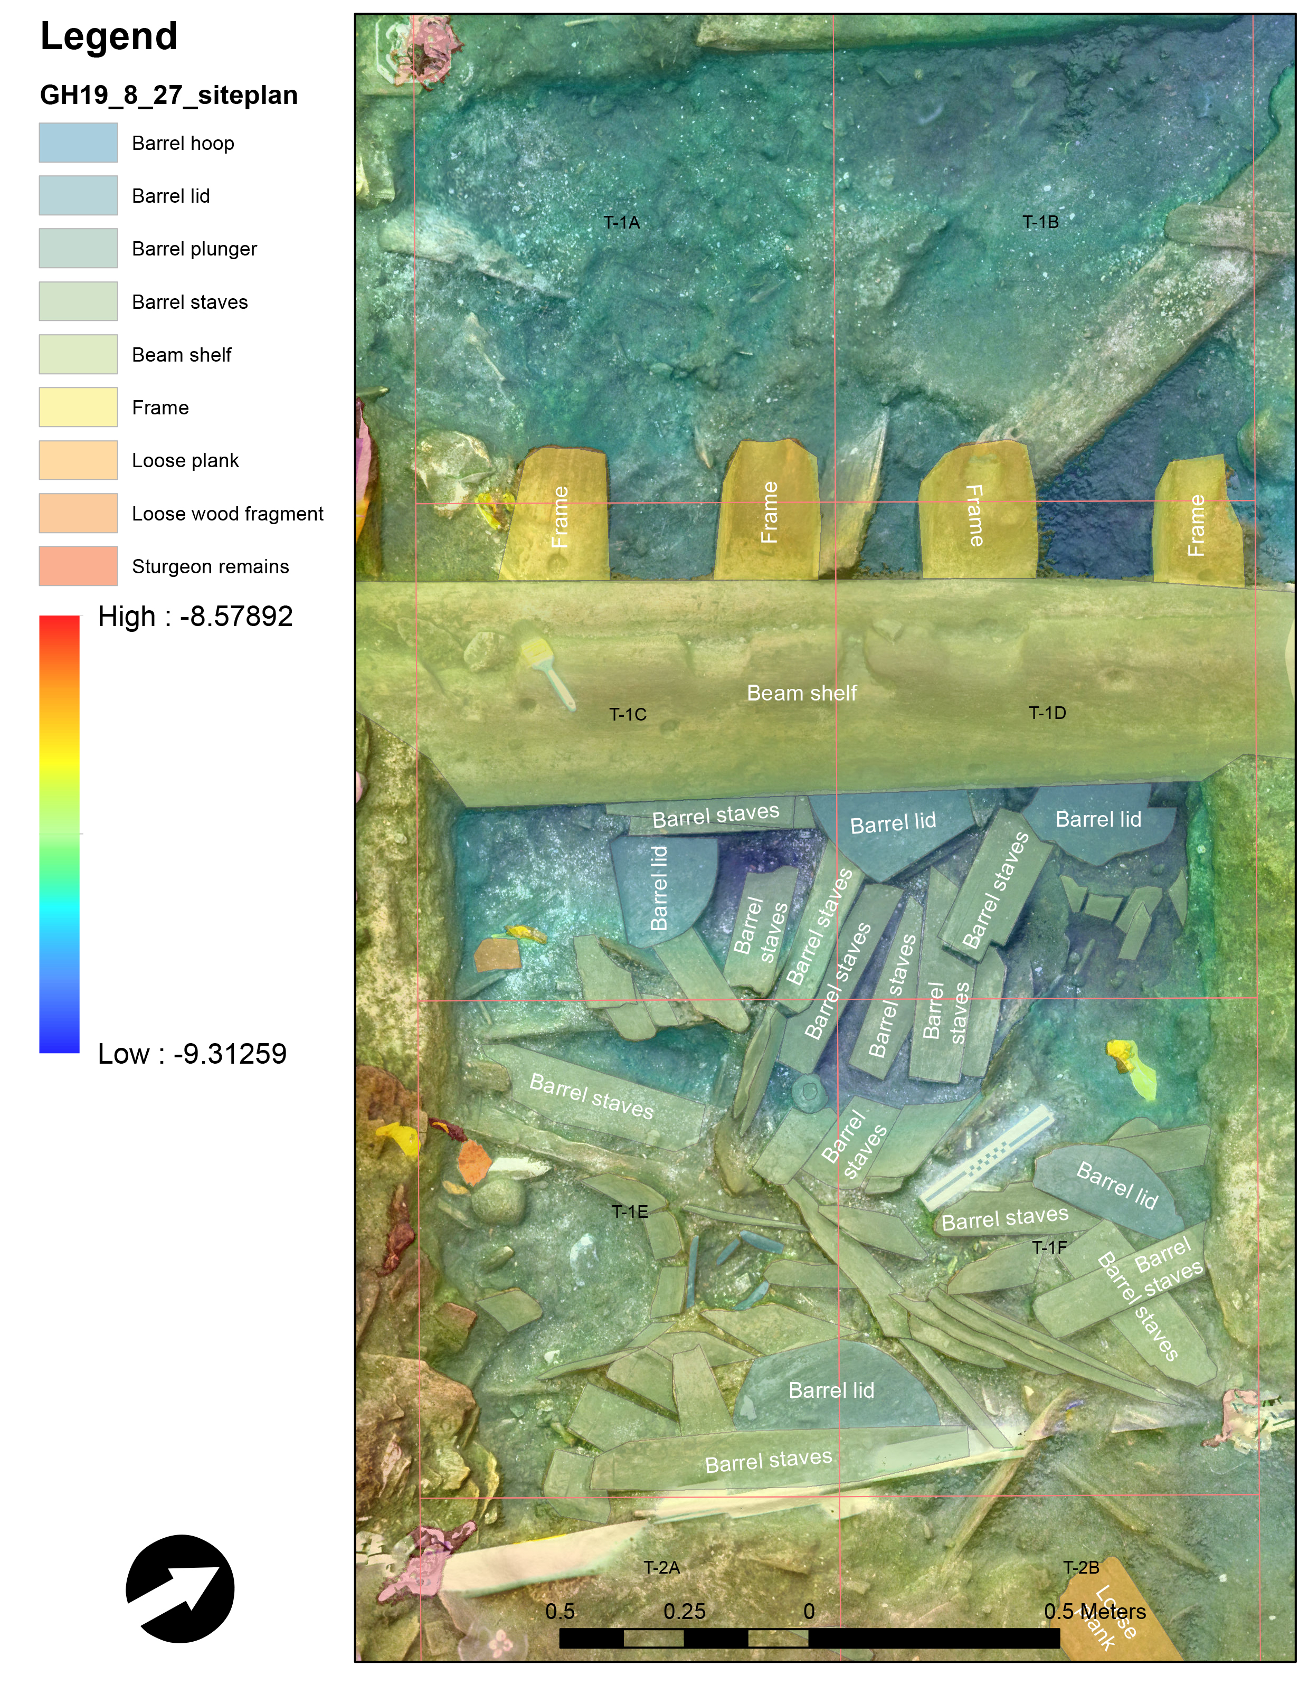This screenshot has height=1704, width=1299.
Task: Click the elevation color ramp gradient
Action: click(x=60, y=834)
